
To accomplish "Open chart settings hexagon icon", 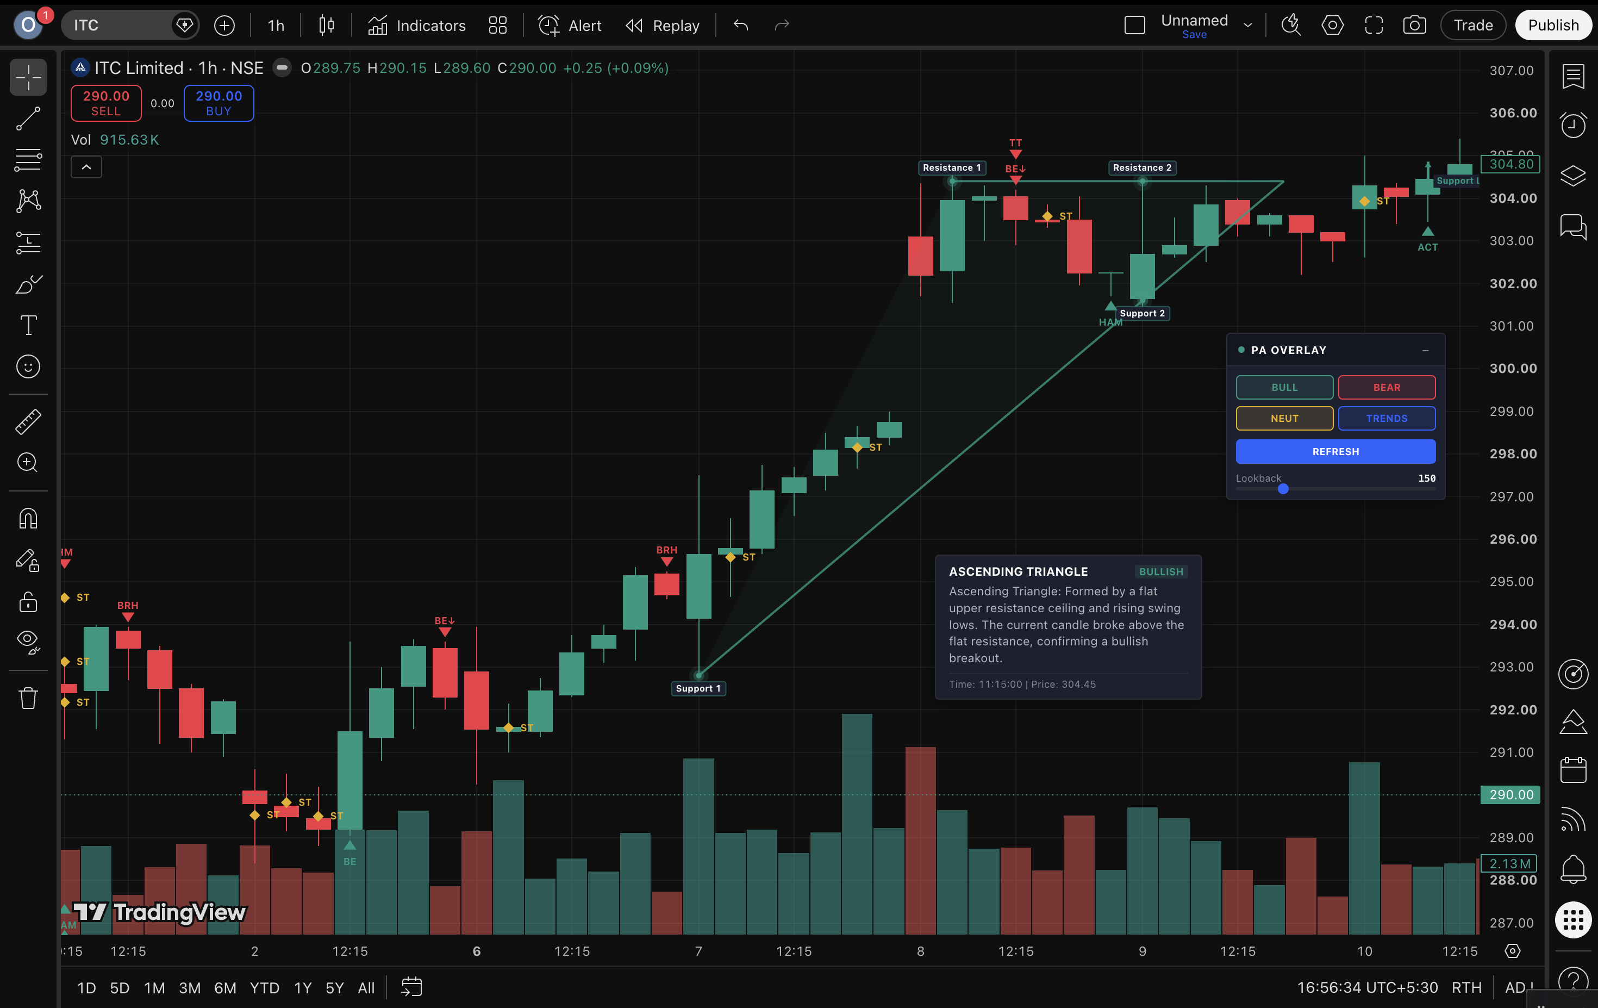I will (x=1333, y=25).
